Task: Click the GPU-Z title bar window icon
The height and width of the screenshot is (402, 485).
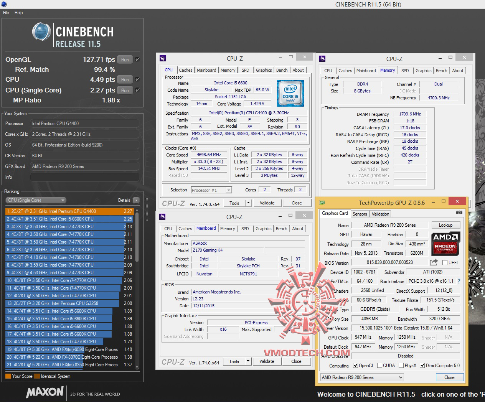Action: [x=322, y=203]
